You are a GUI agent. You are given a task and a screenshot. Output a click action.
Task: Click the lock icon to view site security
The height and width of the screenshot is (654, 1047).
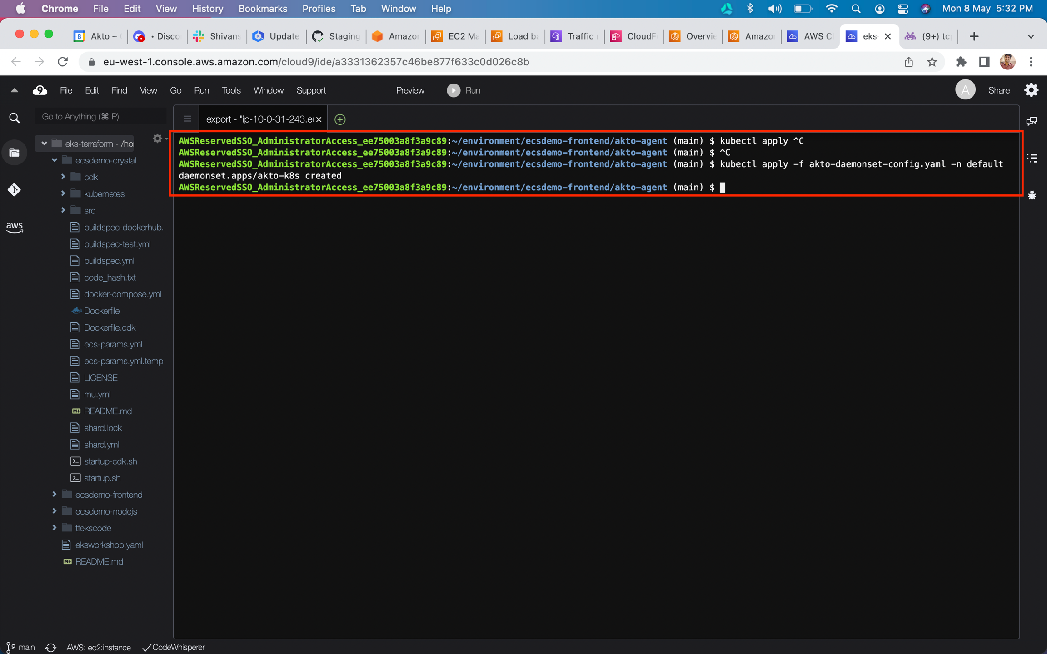(91, 62)
